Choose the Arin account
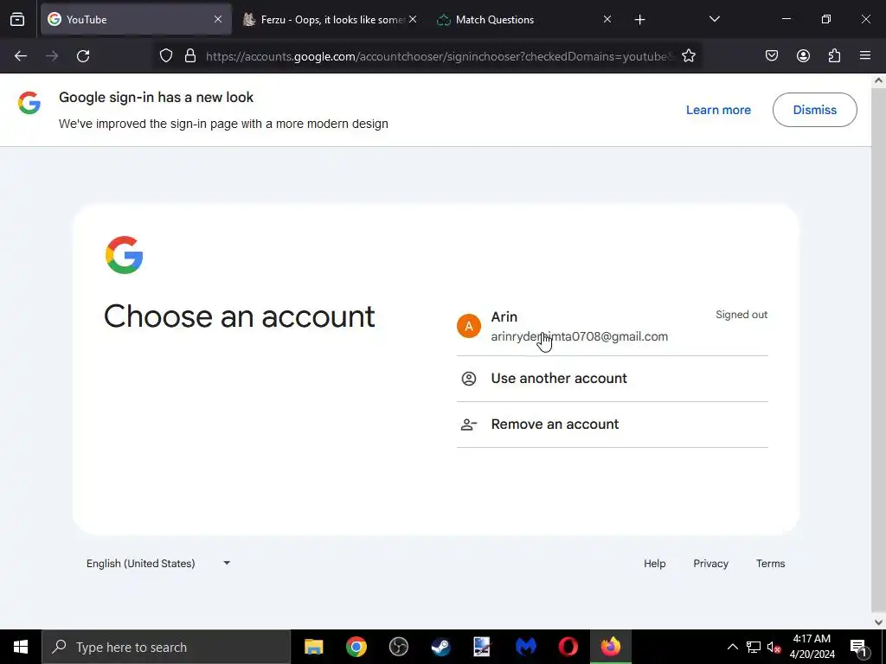The width and height of the screenshot is (886, 664). click(612, 326)
